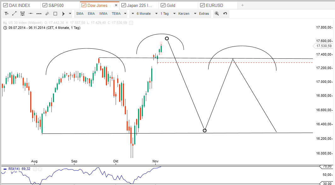The image size is (335, 185).
Task: Open the Extras menu
Action: (203, 14)
